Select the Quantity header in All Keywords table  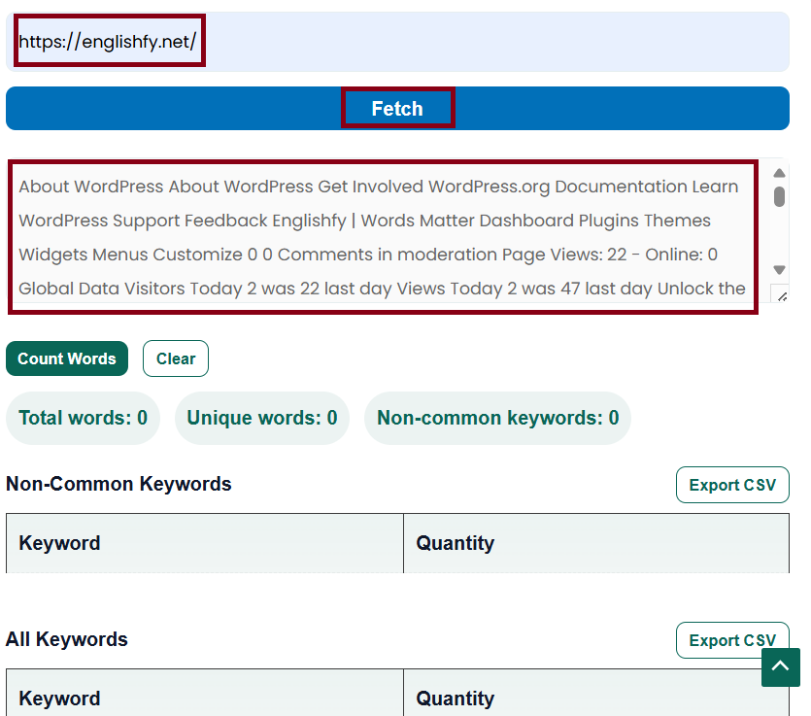tap(456, 698)
